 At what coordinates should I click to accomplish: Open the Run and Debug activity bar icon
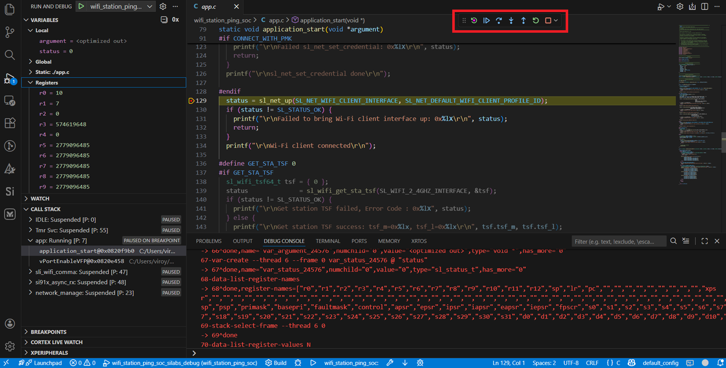click(x=10, y=78)
